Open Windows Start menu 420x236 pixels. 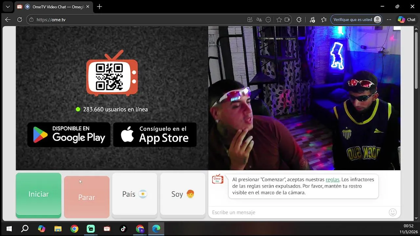[9, 229]
